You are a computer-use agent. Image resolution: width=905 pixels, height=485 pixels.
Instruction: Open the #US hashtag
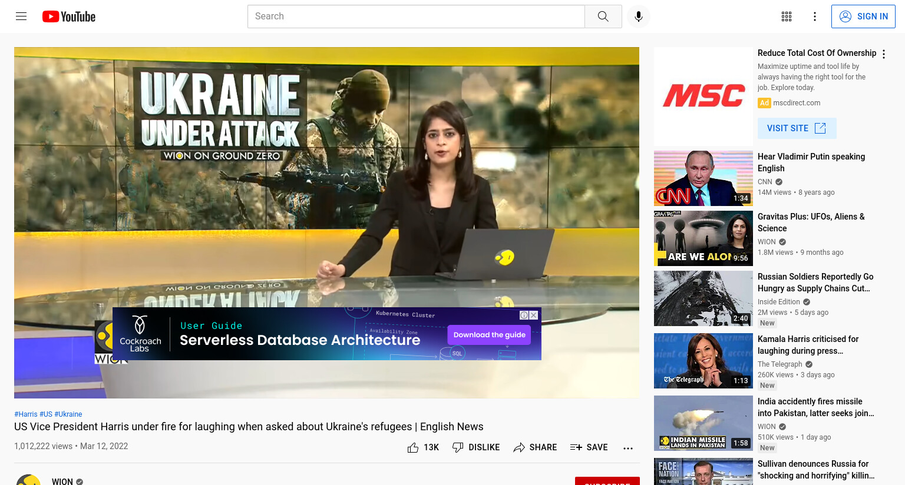tap(46, 414)
